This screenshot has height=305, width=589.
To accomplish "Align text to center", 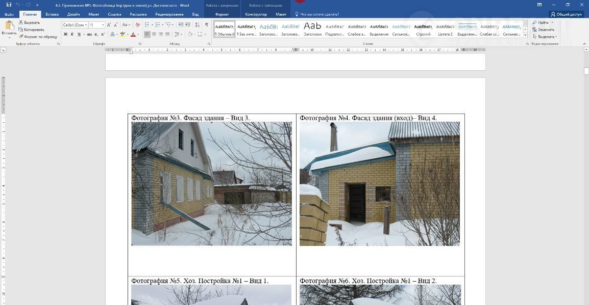I will [154, 34].
